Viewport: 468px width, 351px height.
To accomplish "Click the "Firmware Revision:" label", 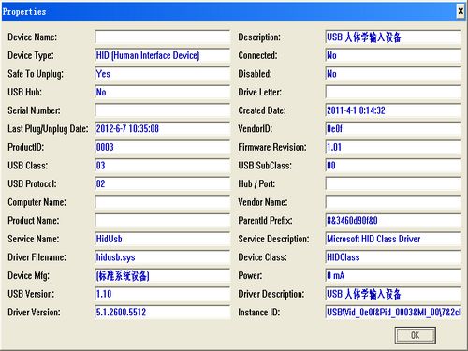I will point(272,147).
